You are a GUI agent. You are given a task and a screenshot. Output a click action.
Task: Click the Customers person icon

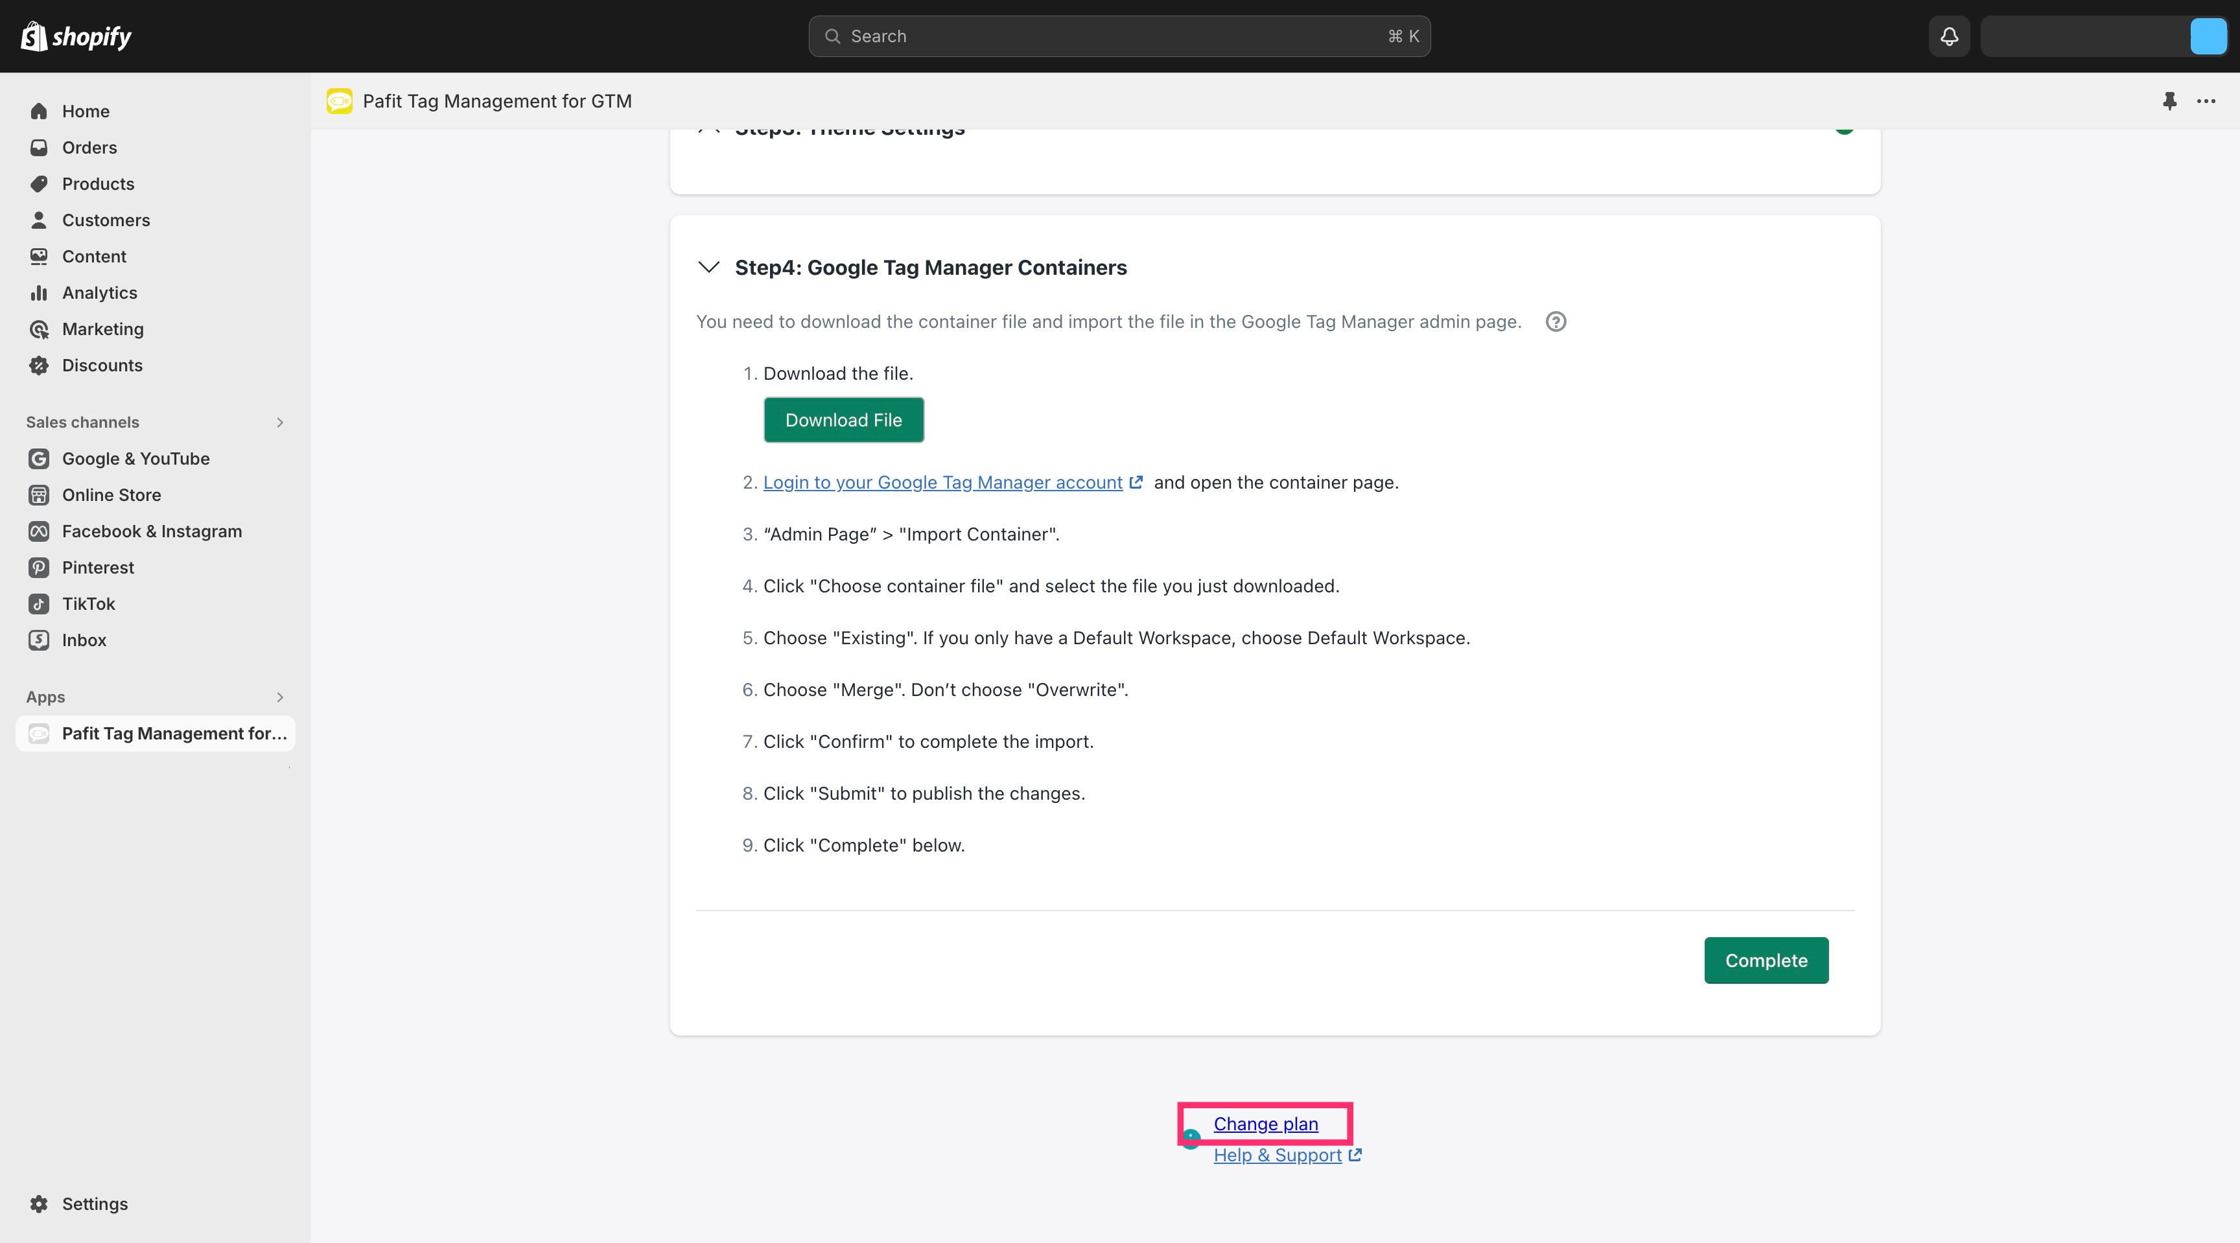coord(38,220)
